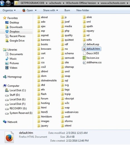The height and width of the screenshot is (145, 130).
Task: Open the Music library
Action: click(x=11, y=58)
